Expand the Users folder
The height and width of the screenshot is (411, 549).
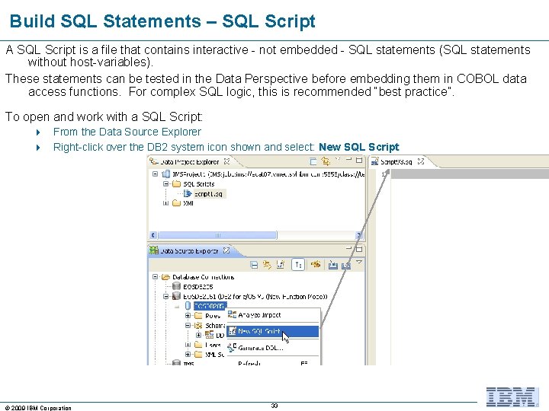pyautogui.click(x=188, y=345)
